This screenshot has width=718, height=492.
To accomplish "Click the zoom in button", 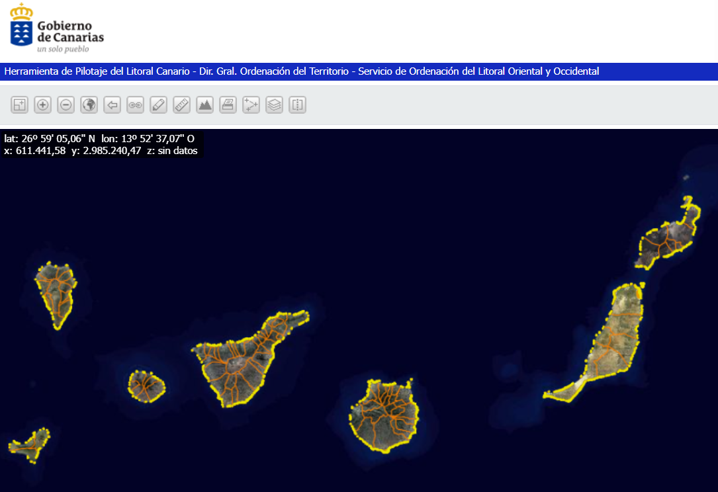I will coord(43,104).
